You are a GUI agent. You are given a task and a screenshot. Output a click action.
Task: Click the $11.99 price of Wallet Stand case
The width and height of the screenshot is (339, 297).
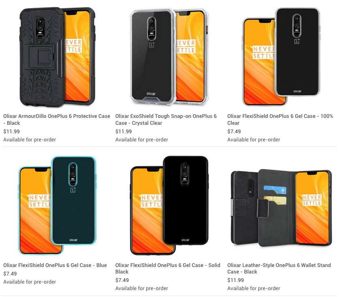click(x=235, y=280)
